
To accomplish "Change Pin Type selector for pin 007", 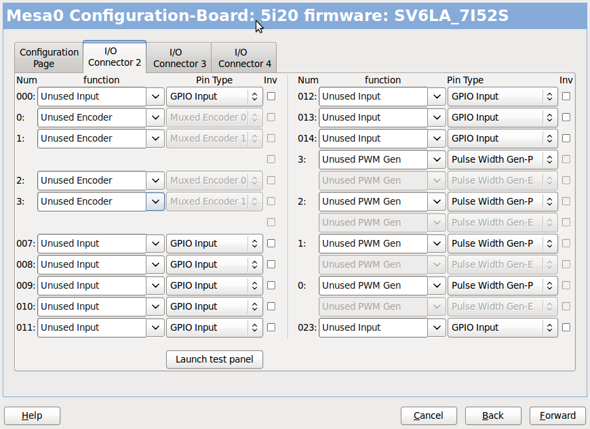I will [x=214, y=243].
